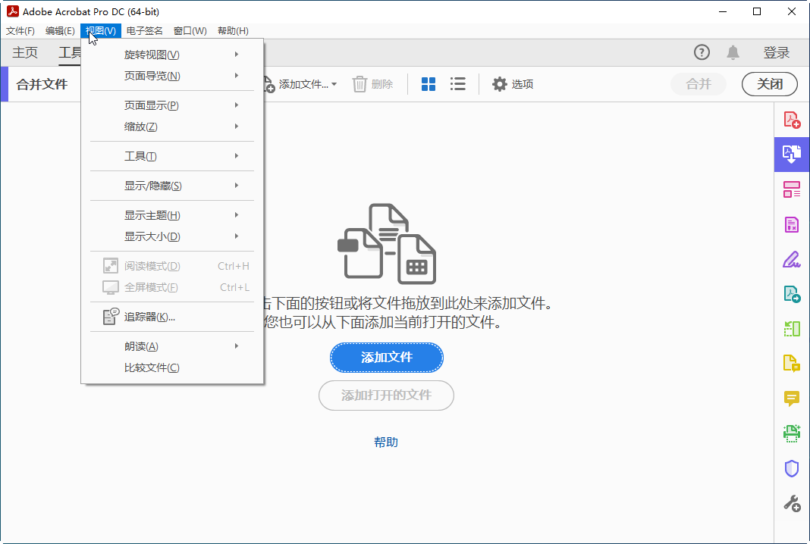Open the 组织页面 tool icon
810x544 pixels.
(792, 189)
